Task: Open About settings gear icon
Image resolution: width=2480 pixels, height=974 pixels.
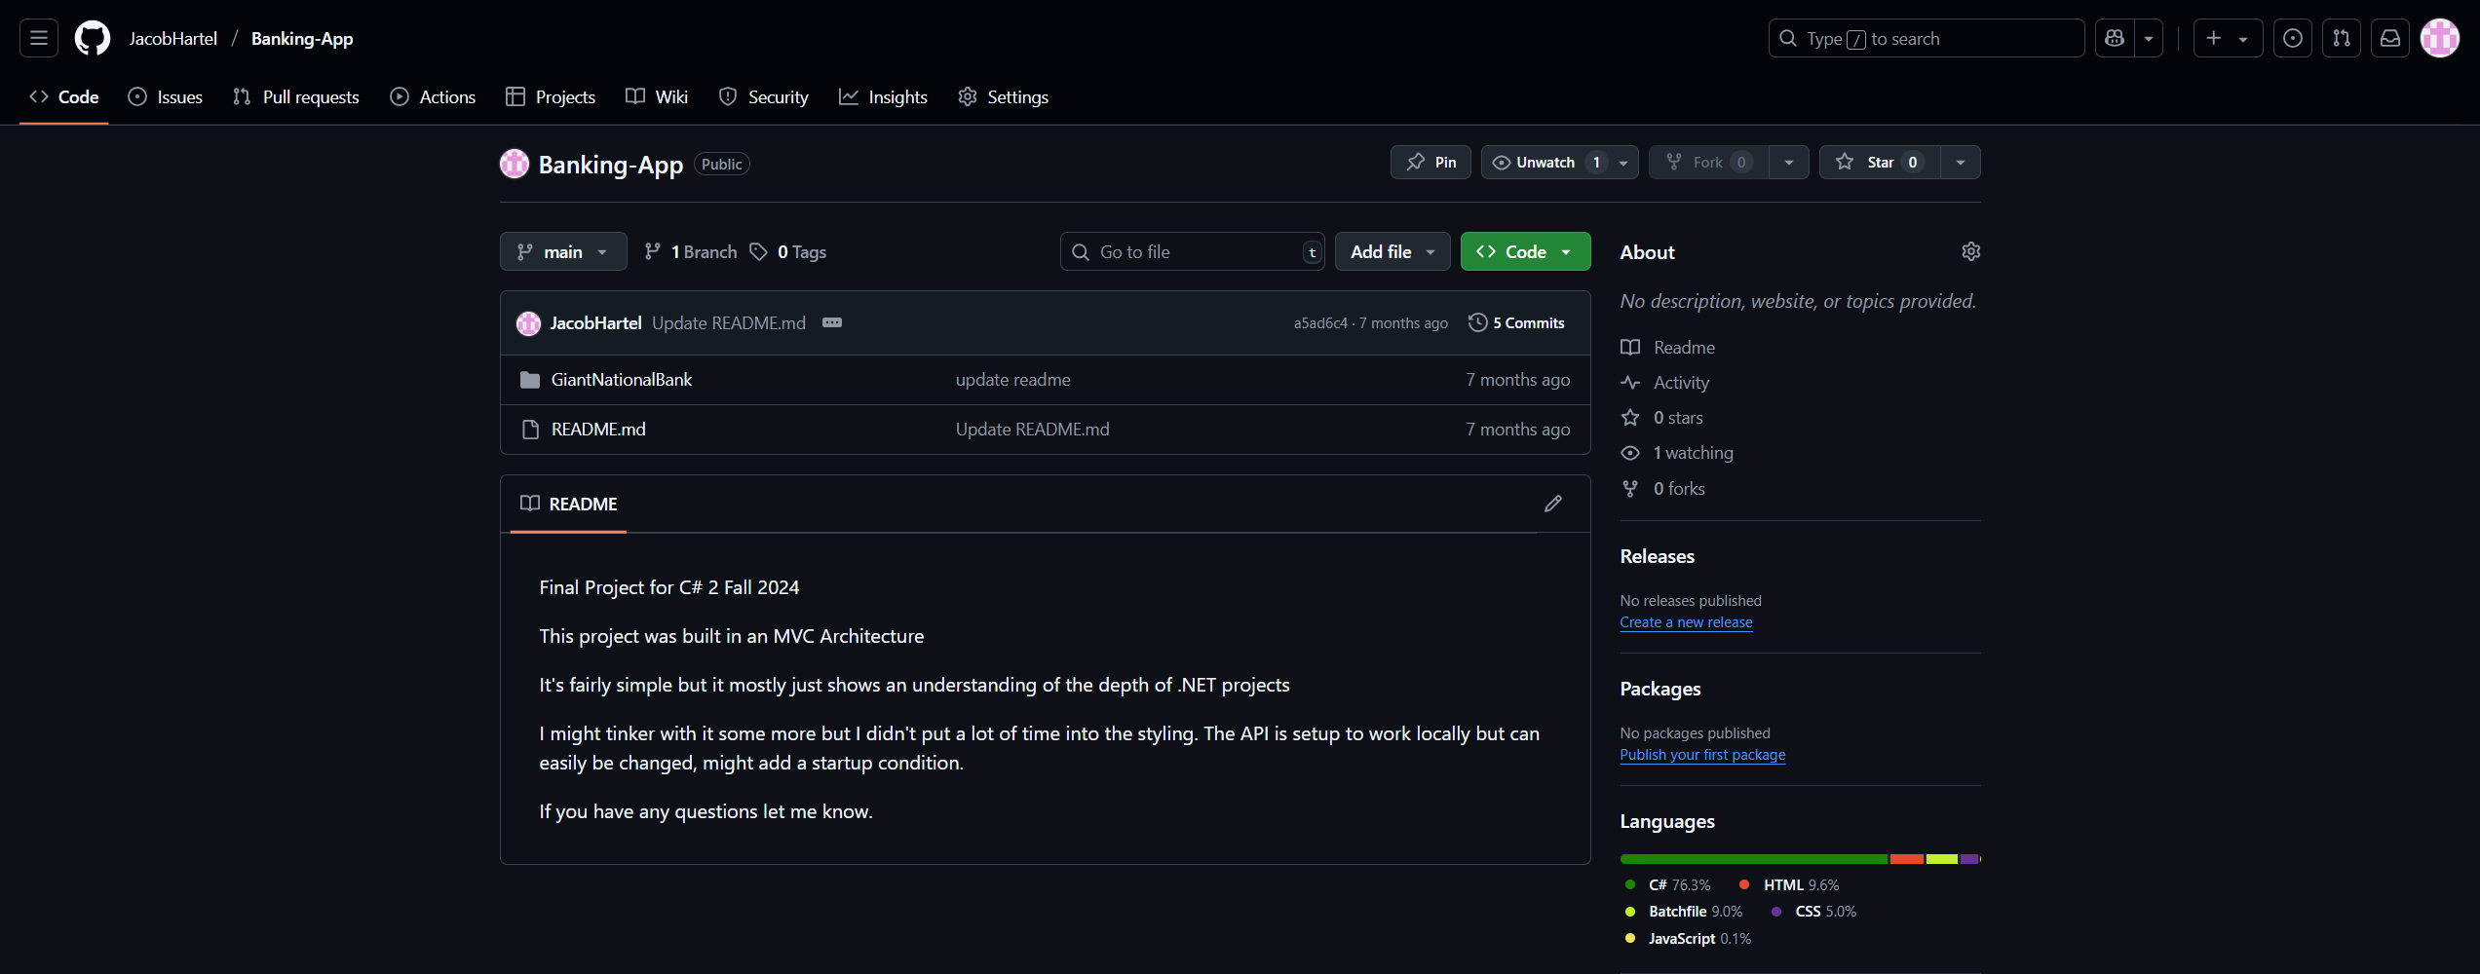Action: tap(1970, 252)
